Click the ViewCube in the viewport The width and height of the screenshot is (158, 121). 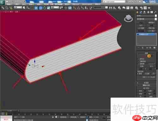[x=128, y=18]
